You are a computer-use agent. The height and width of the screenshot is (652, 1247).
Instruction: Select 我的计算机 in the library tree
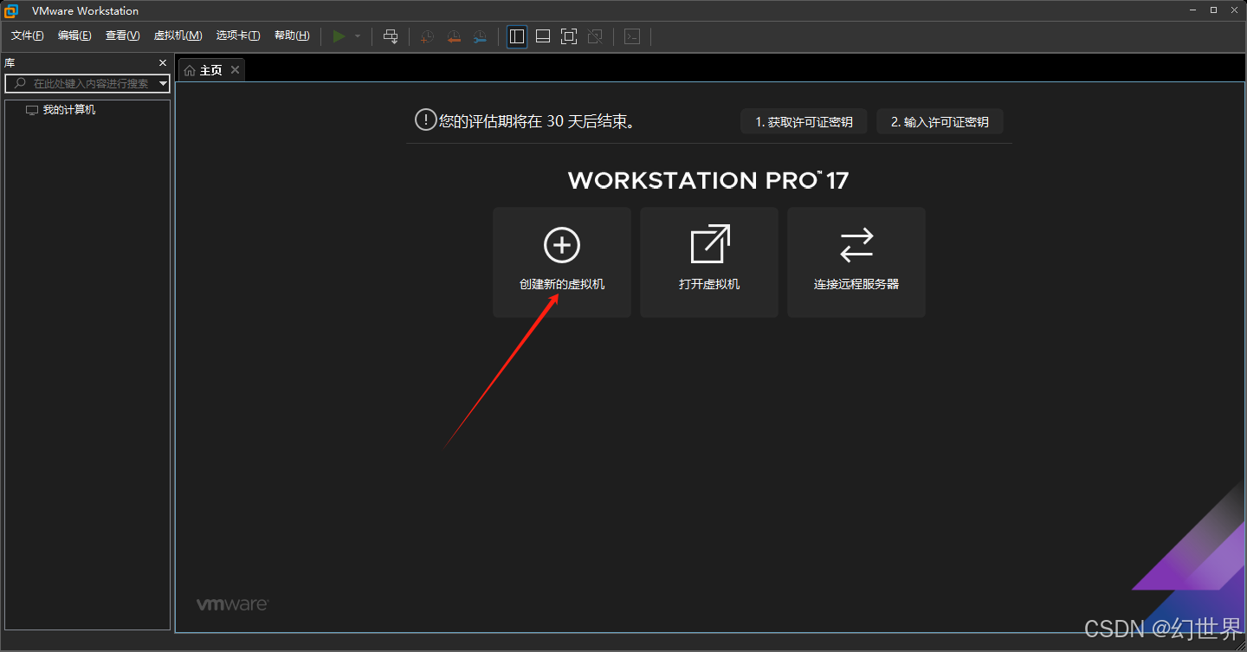pos(69,110)
